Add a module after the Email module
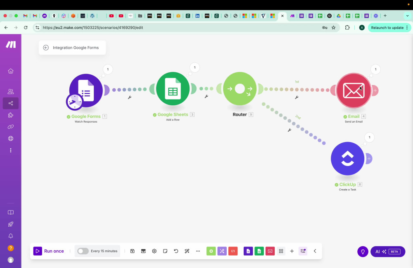Screen dimensions: 413x268 pyautogui.click(x=375, y=90)
